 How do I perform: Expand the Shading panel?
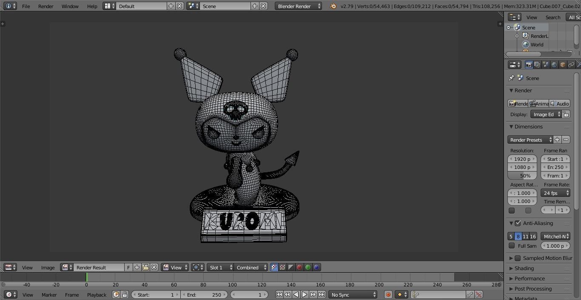[524, 269]
